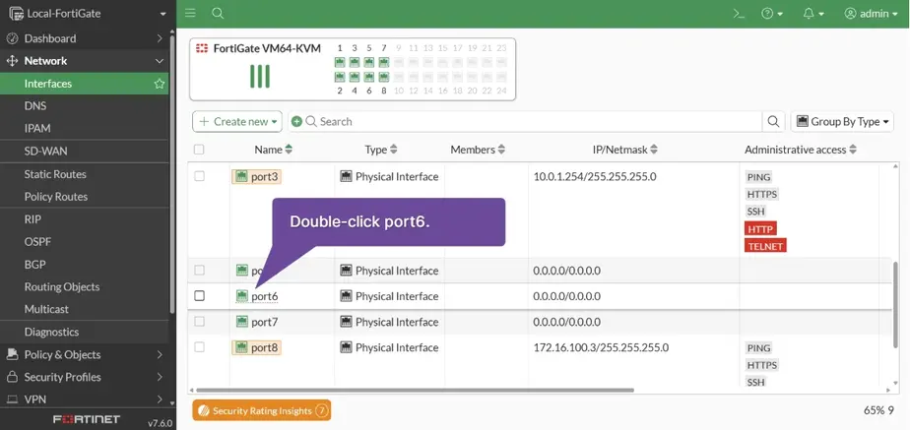The height and width of the screenshot is (430, 910).
Task: Click port 1 icon on faceplate
Action: [340, 62]
